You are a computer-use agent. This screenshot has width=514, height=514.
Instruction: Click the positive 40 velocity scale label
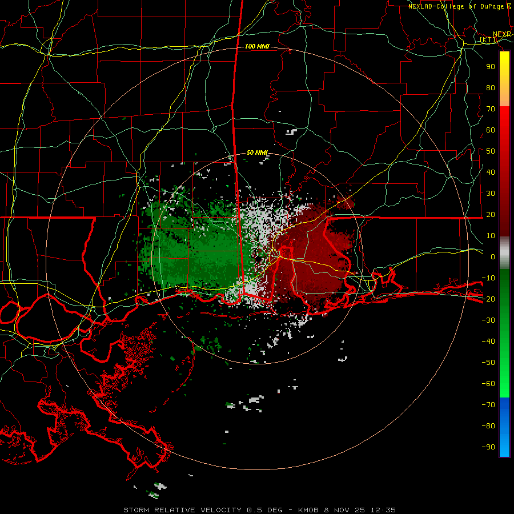tap(491, 172)
